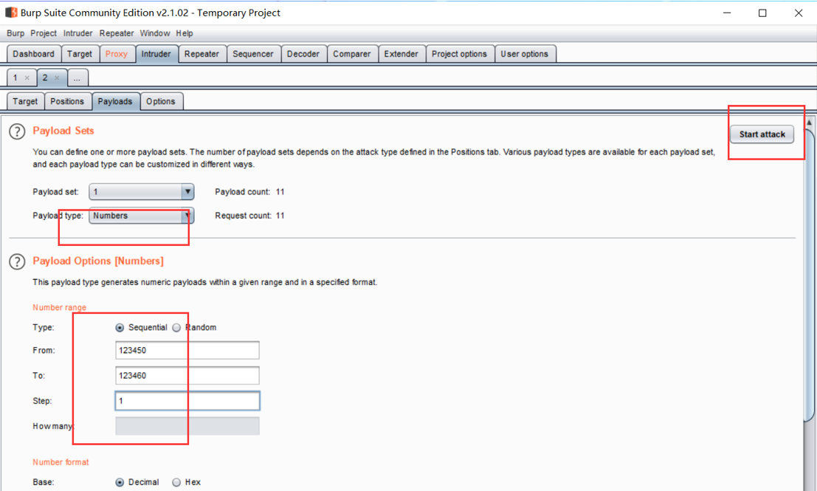Switch to the main Intruder tab

[x=156, y=54]
